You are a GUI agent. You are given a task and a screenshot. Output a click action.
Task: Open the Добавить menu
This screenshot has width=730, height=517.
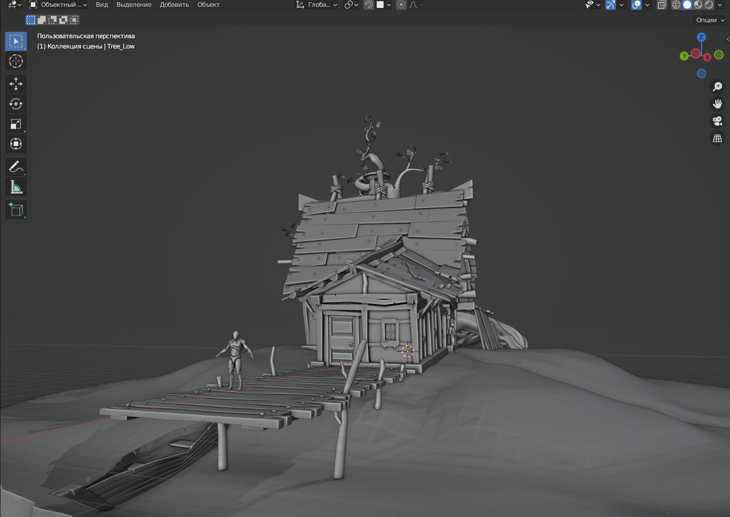(x=174, y=5)
